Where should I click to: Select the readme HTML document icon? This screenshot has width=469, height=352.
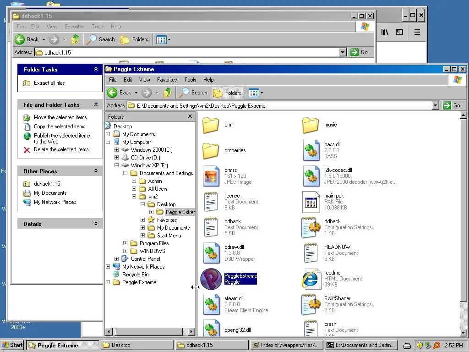click(311, 279)
